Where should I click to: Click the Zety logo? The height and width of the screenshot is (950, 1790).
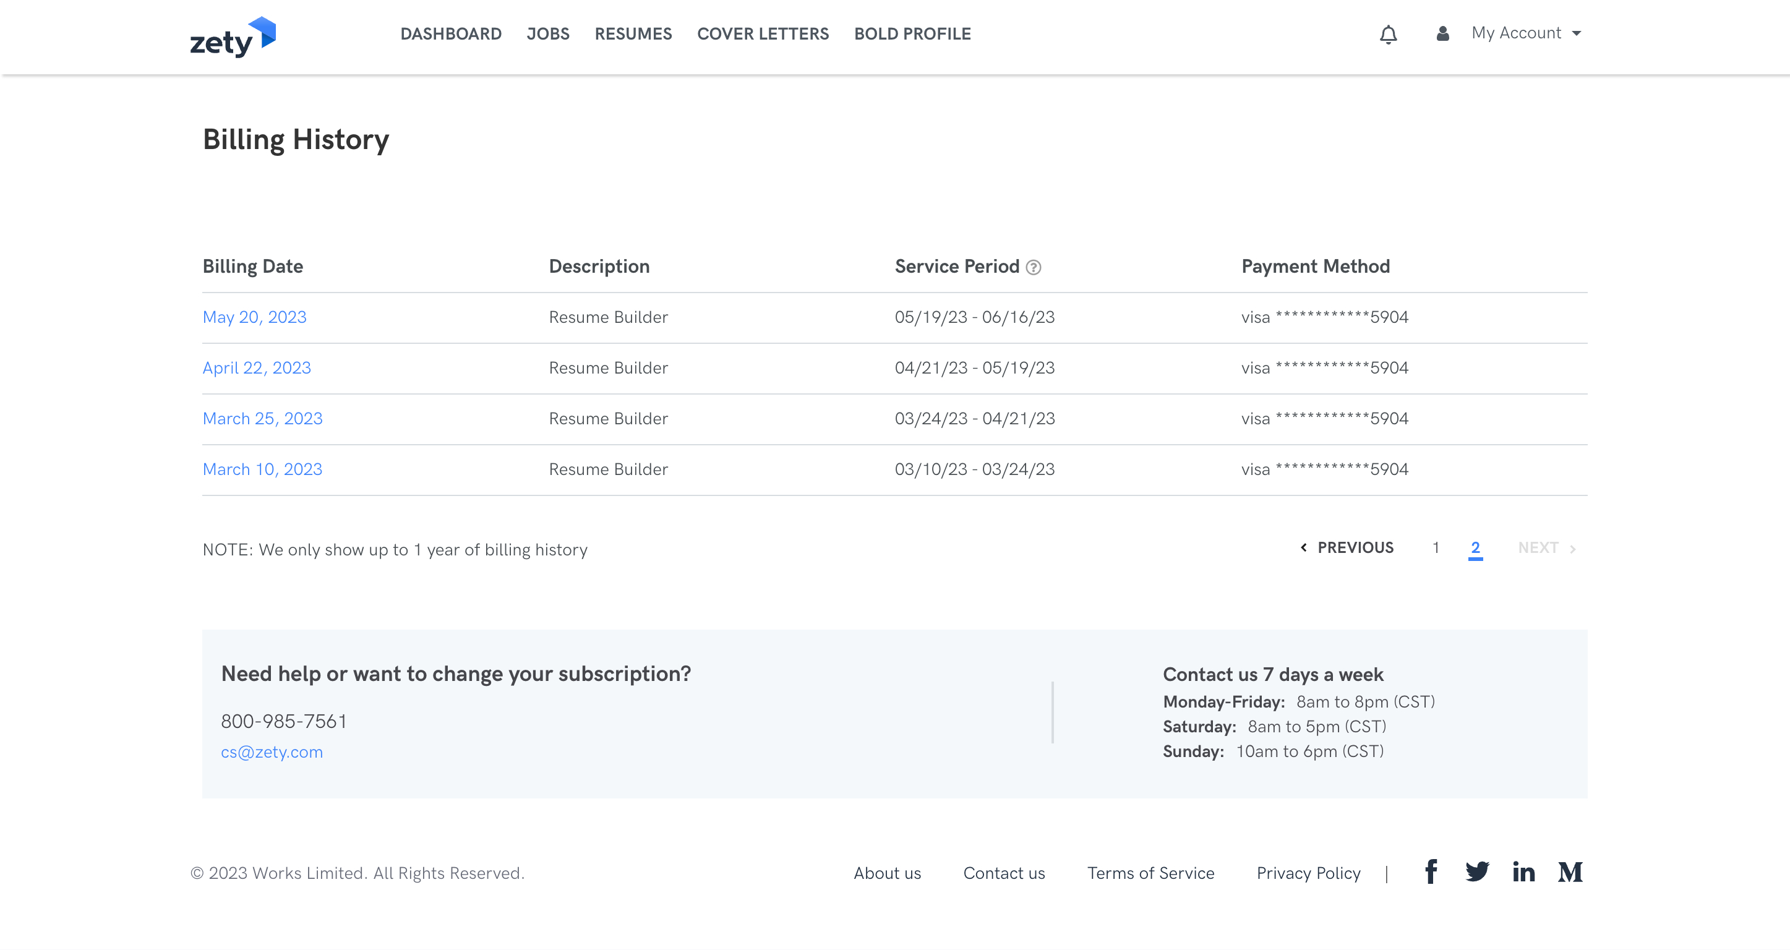[x=232, y=37]
